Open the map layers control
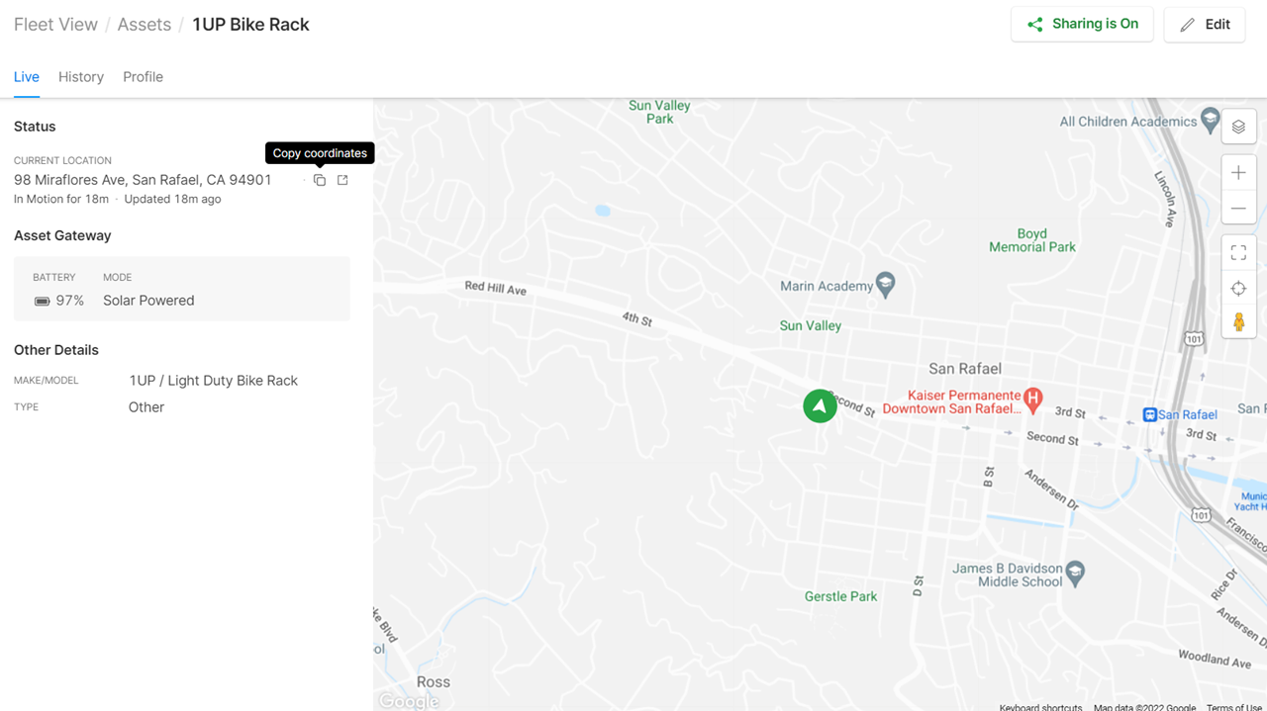1267x711 pixels. pos(1238,127)
